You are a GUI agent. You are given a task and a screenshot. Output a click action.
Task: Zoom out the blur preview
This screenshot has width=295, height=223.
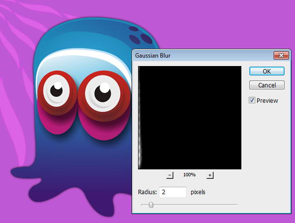pyautogui.click(x=170, y=175)
